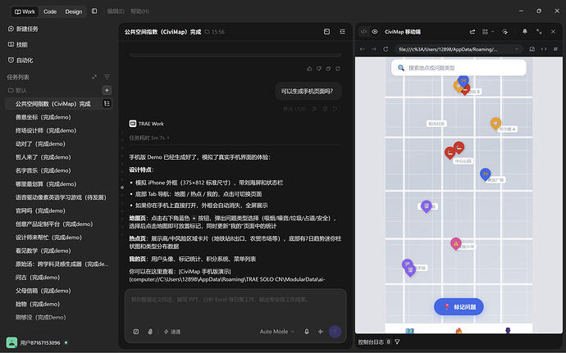Screen dimensions: 566x353
Task: Click the 标记问题 button on the map
Action: click(459, 307)
